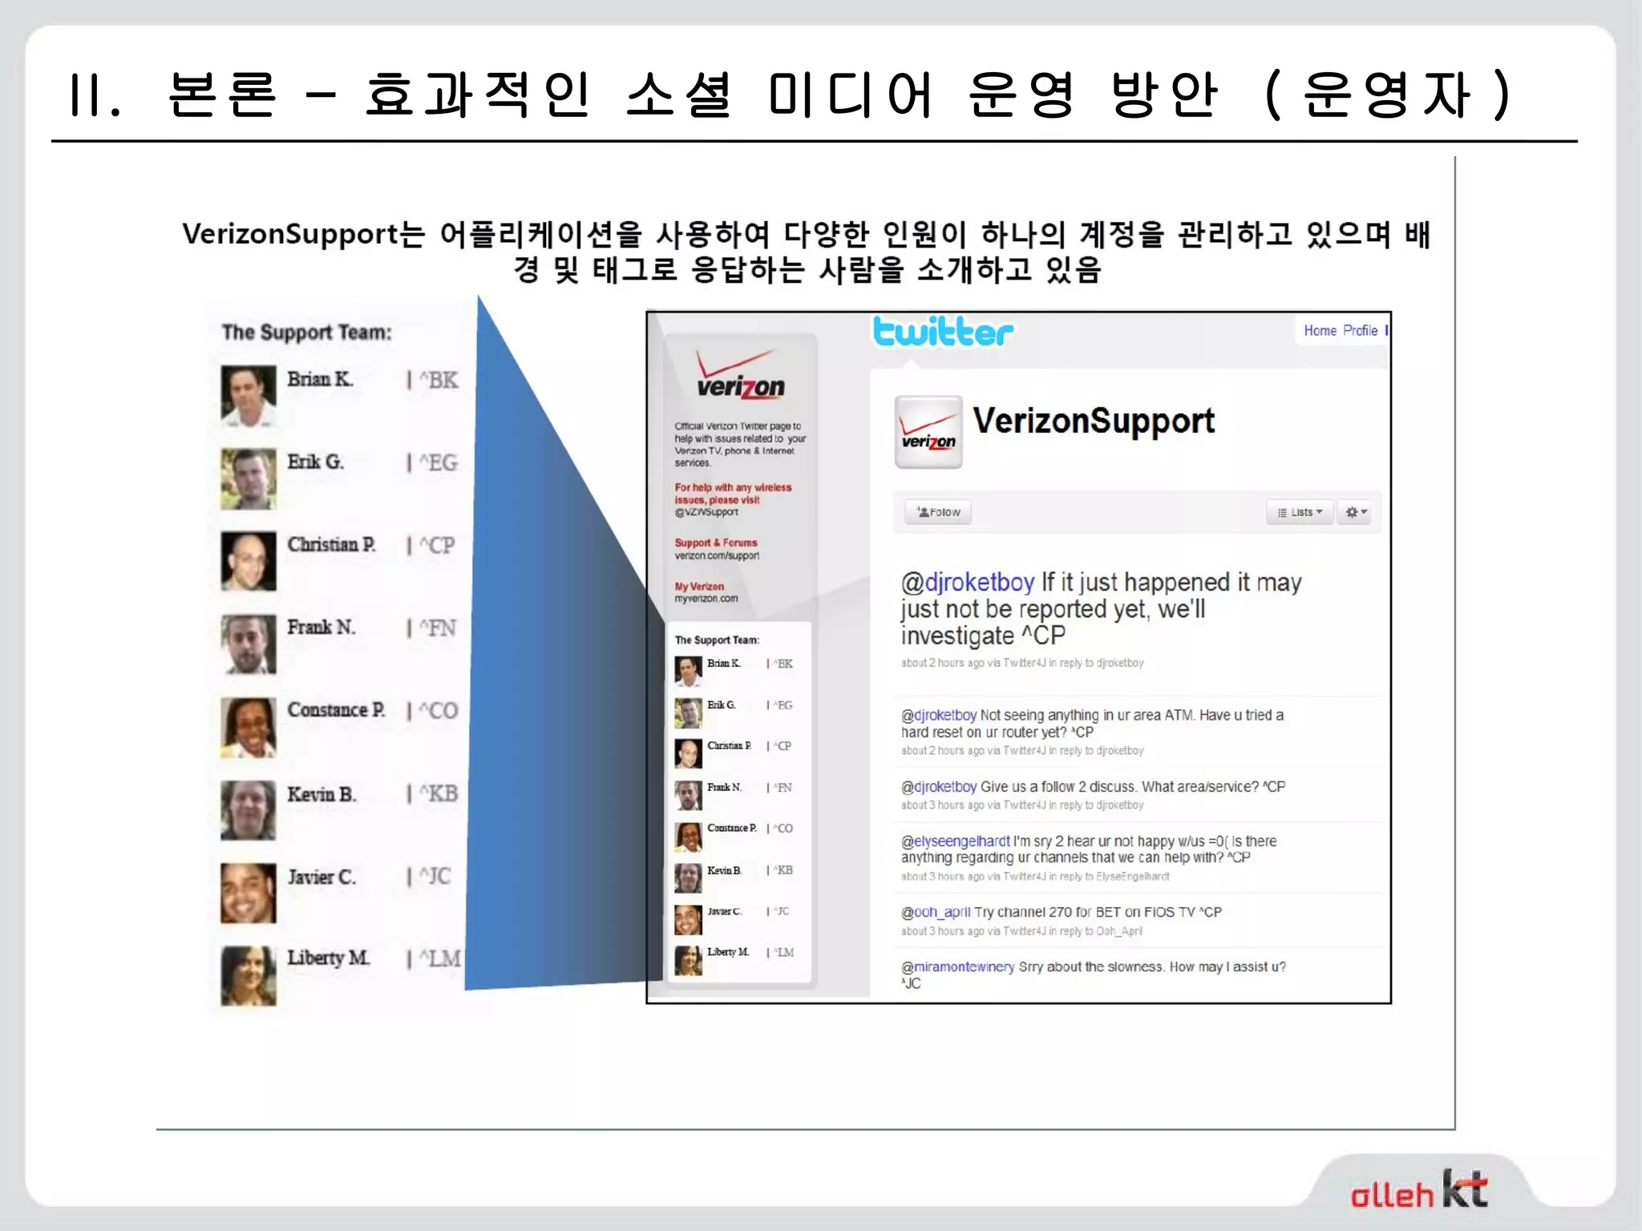Click the Verizon sidebar logo
Image resolution: width=1642 pixels, height=1231 pixels.
pos(739,376)
